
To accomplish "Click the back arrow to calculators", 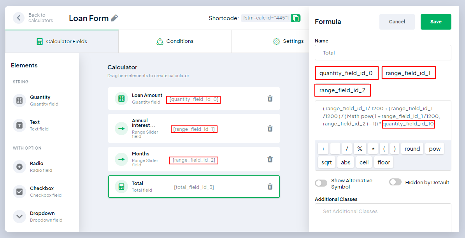I will tap(18, 18).
